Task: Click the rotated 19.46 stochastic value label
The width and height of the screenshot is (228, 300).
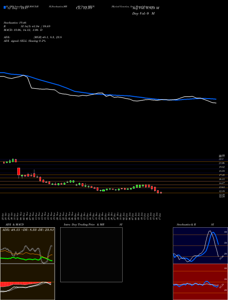Action: point(222,257)
